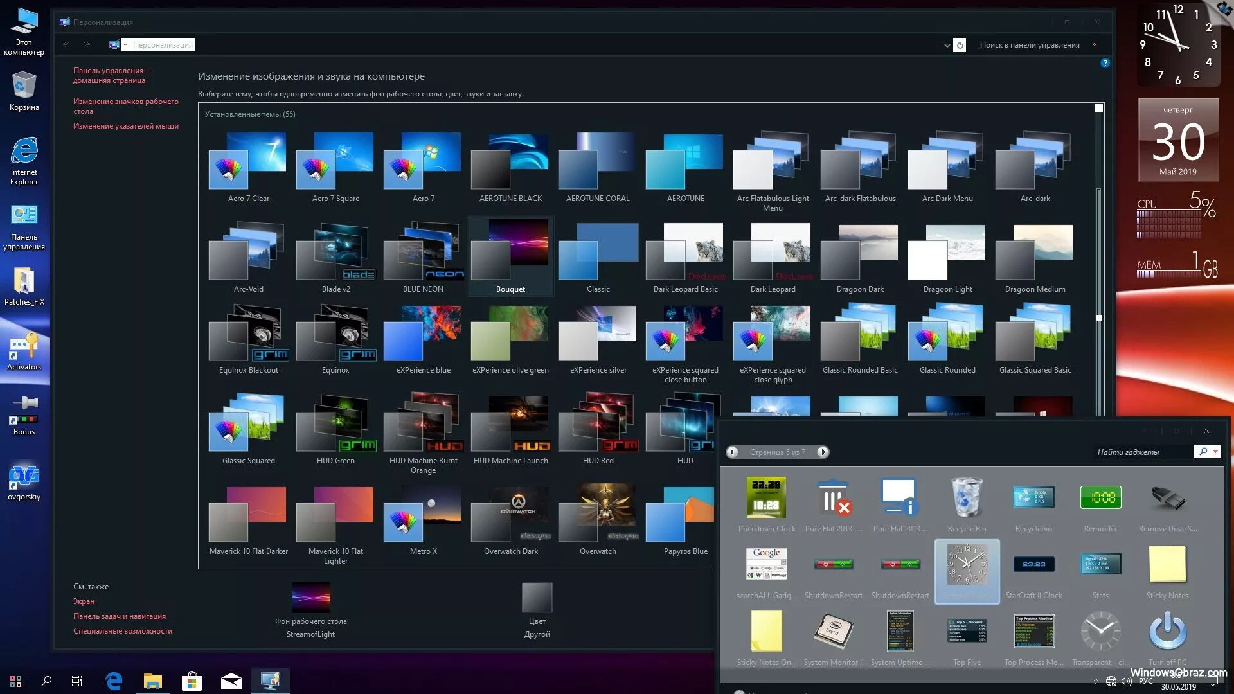Expand the gadgets next page arrow
Screen dimensions: 1234x694
(821, 452)
